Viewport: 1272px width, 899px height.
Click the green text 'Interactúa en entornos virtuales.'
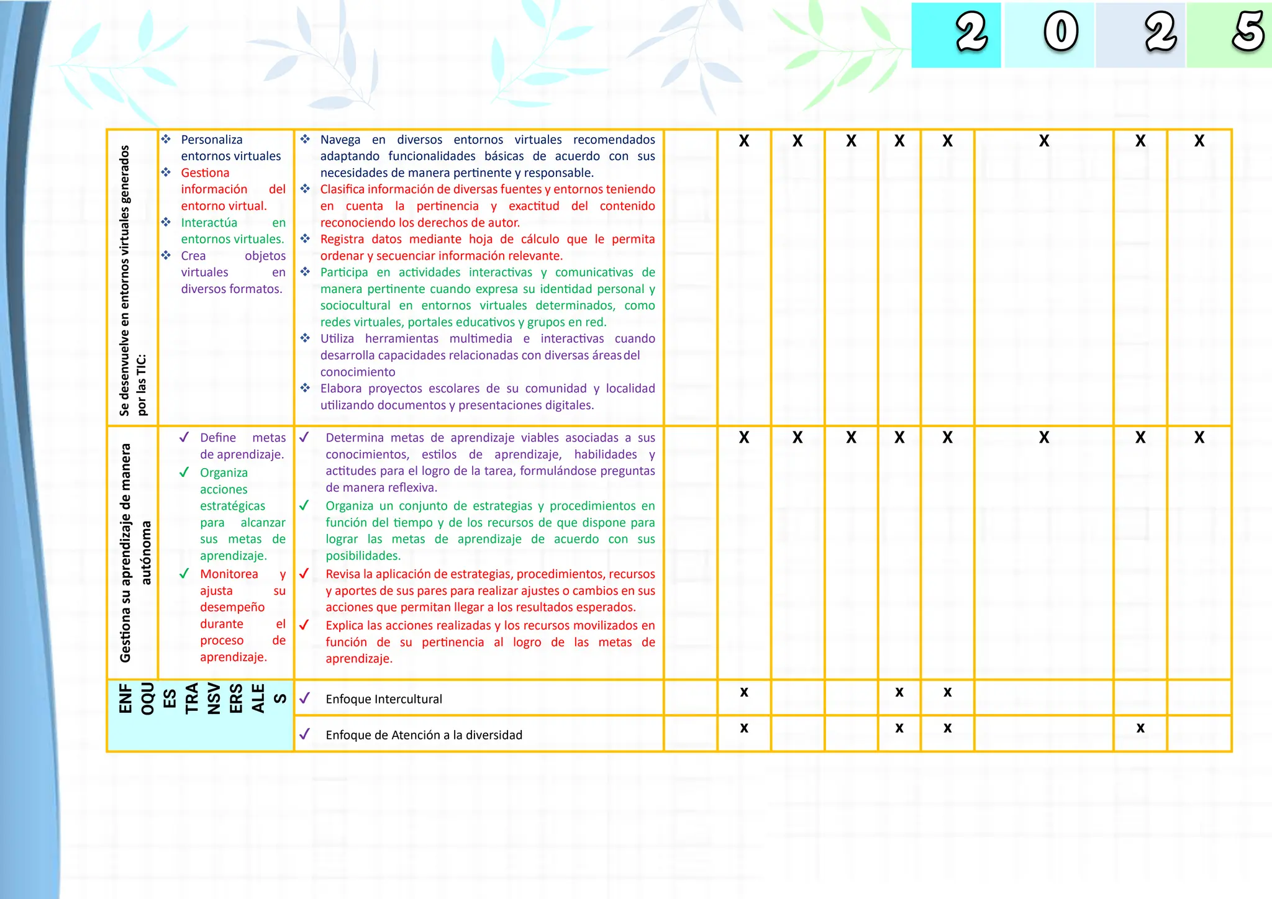[233, 231]
